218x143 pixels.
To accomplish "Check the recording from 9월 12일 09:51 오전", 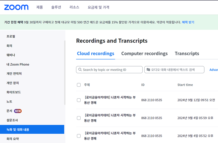I will [79, 100].
